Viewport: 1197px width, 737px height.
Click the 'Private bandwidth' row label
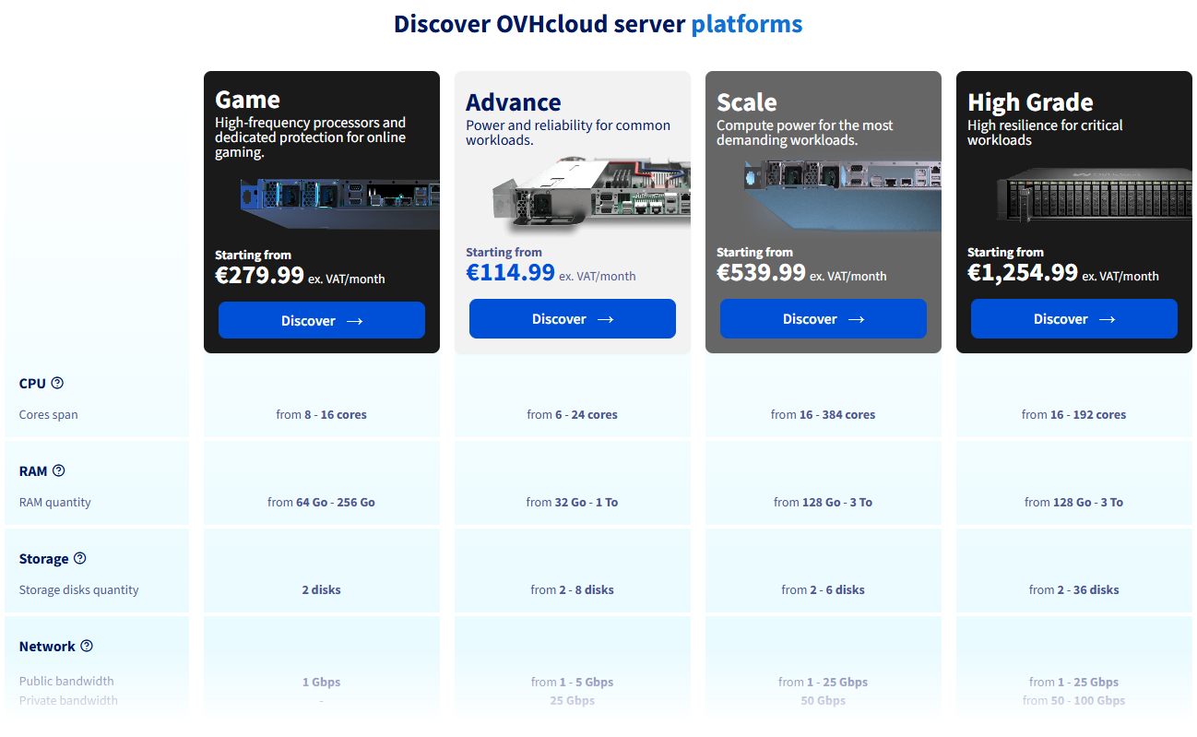(x=68, y=700)
